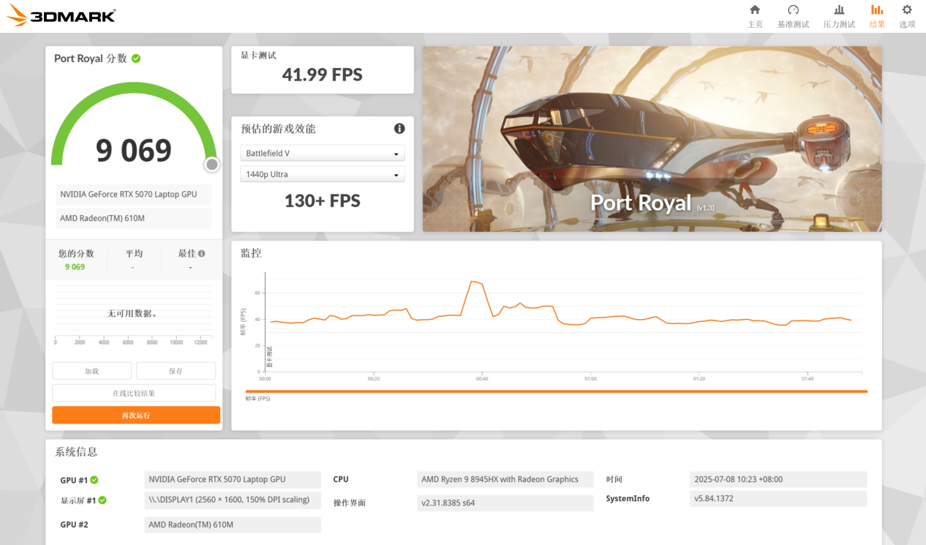
Task: Click the 无可用数据 message
Action: click(x=132, y=313)
